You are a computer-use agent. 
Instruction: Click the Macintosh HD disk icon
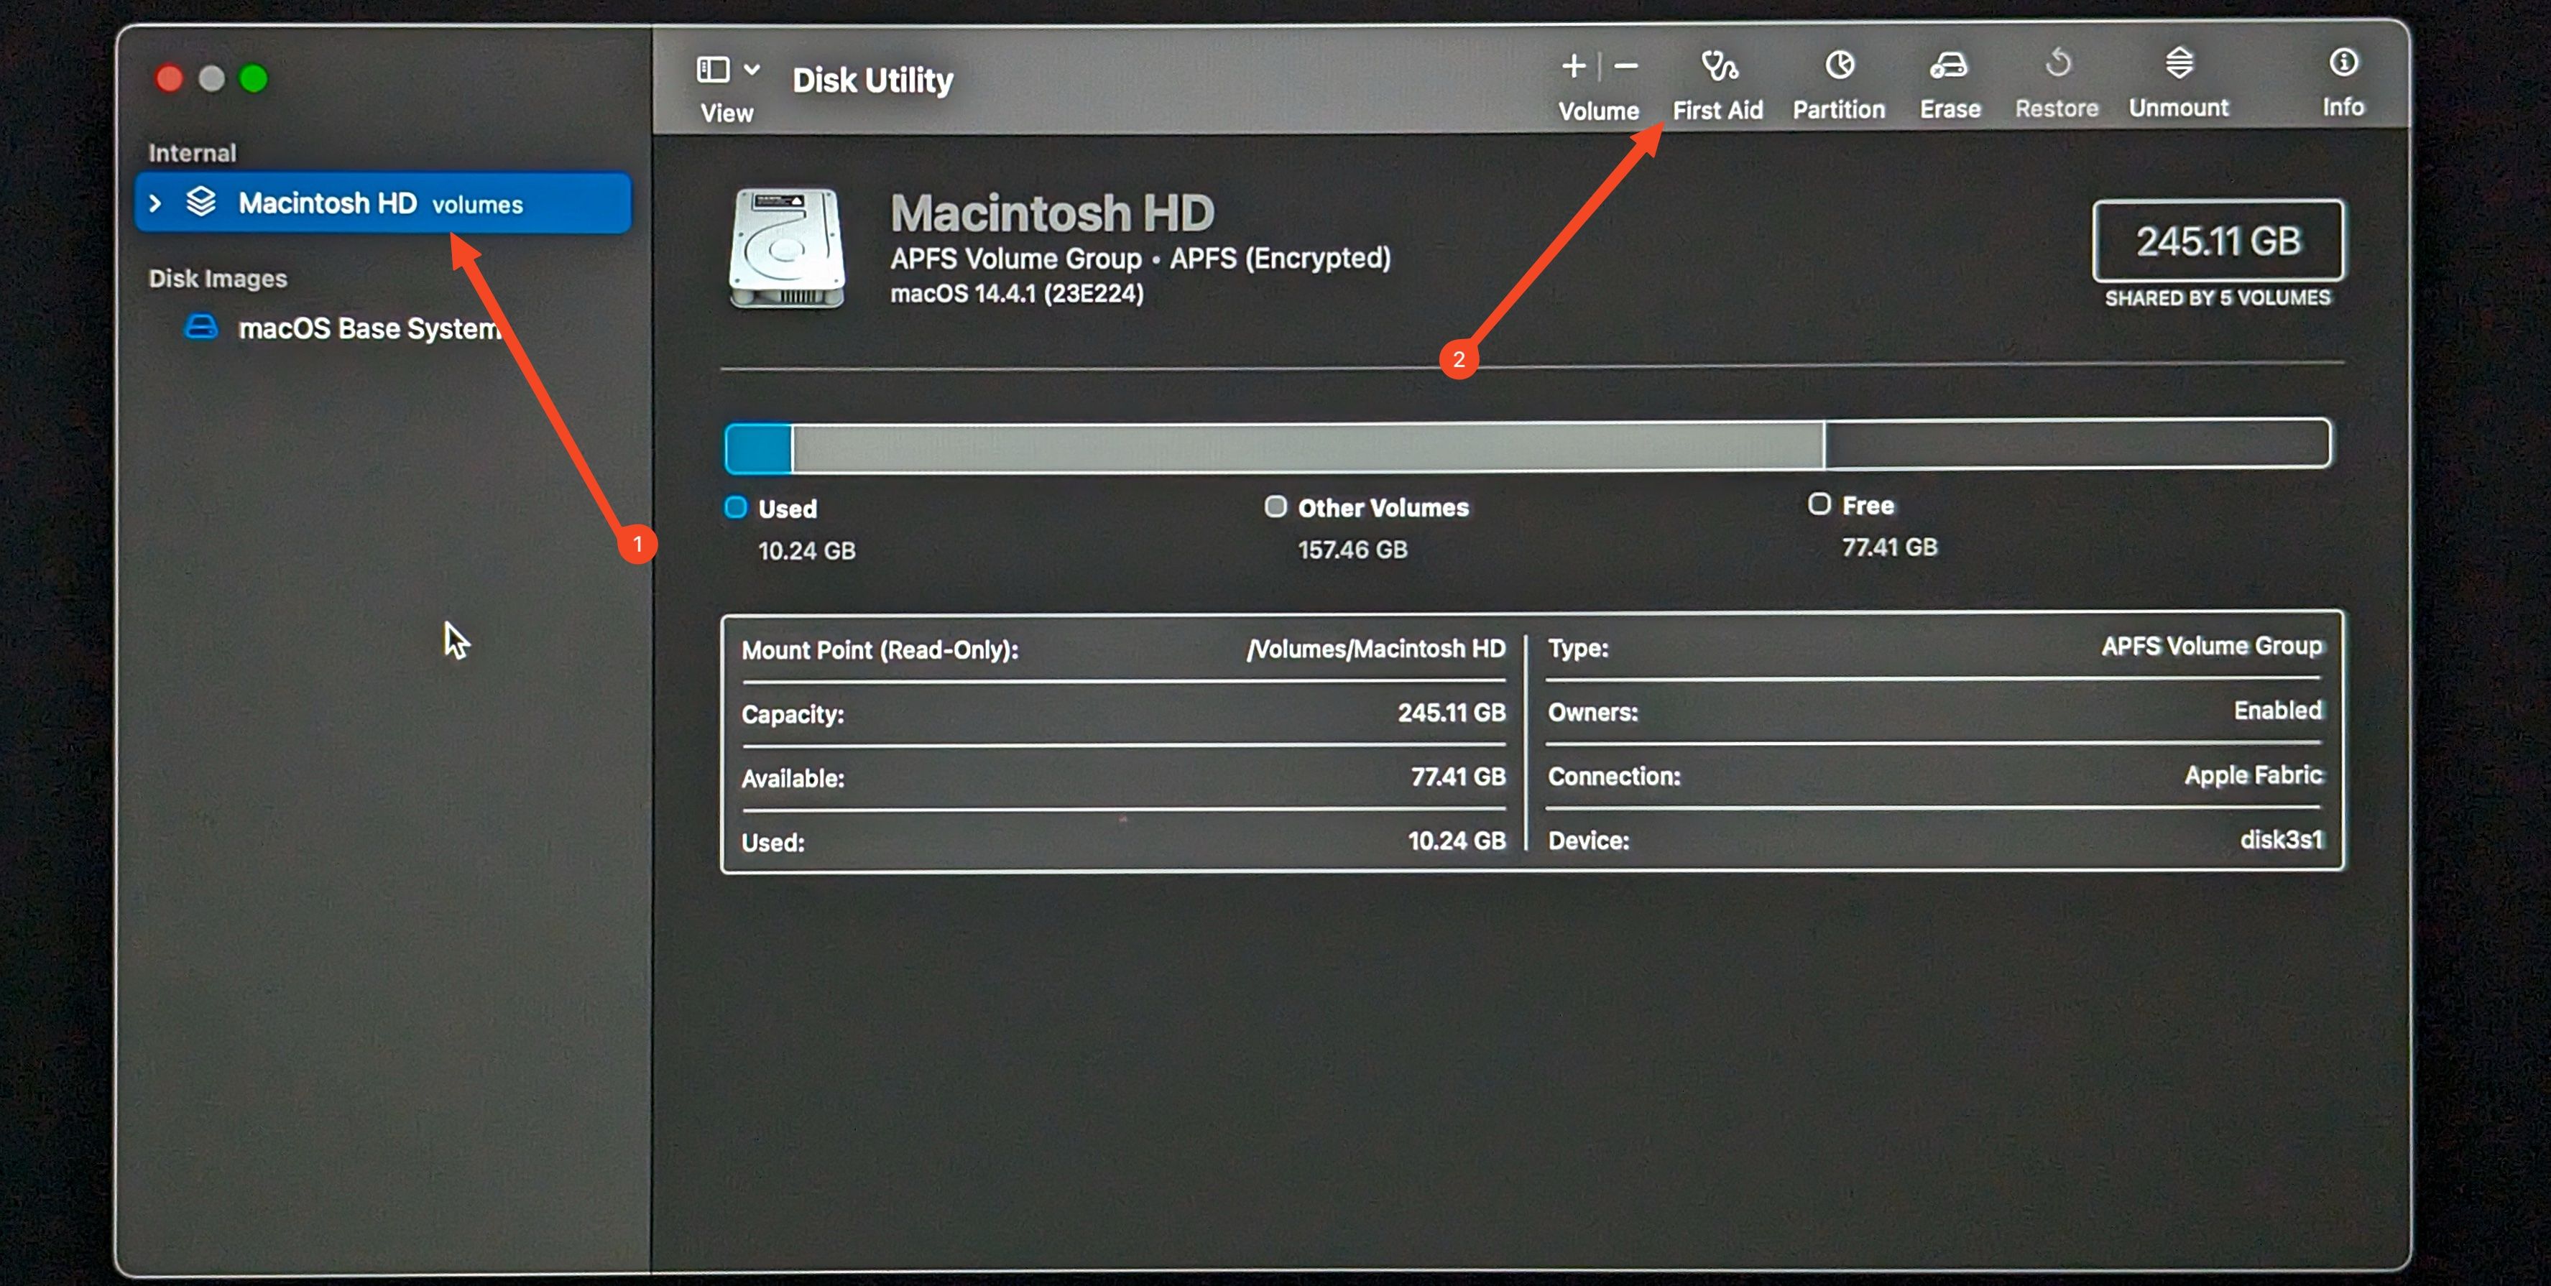coord(786,248)
